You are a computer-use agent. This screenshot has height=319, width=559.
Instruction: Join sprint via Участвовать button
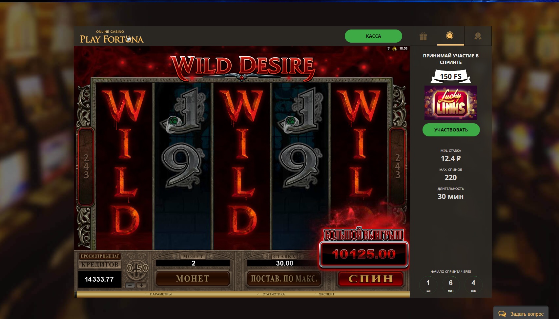coord(451,130)
